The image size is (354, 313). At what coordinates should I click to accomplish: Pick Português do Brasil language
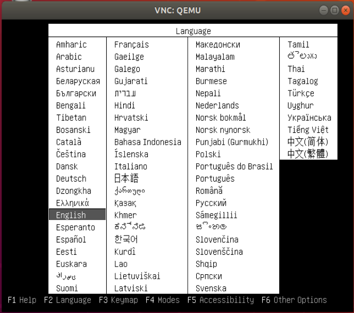click(234, 166)
